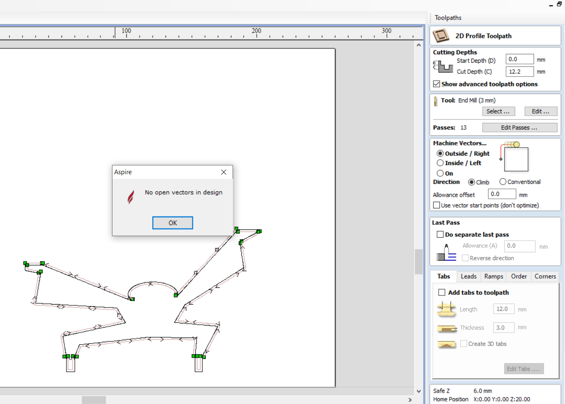Enable Add tabs to toolpath
The width and height of the screenshot is (565, 404).
click(x=442, y=292)
